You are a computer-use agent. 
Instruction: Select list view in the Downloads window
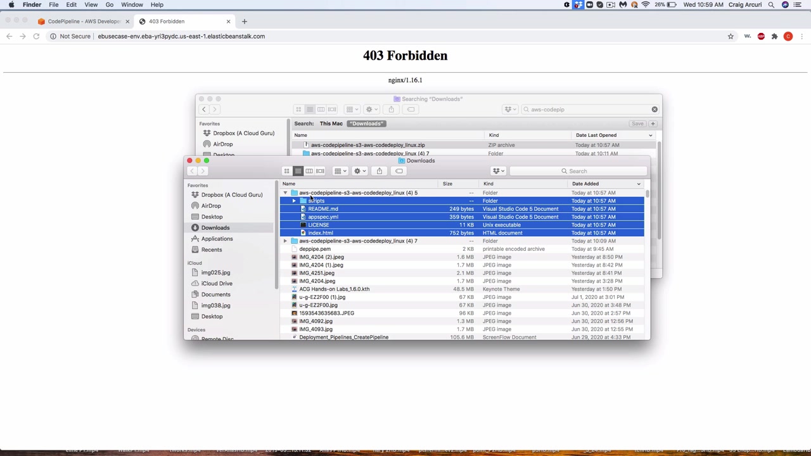(x=298, y=171)
